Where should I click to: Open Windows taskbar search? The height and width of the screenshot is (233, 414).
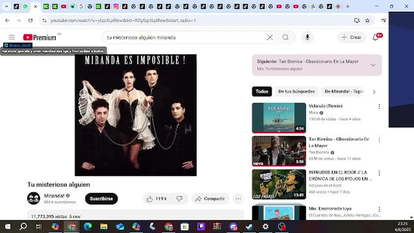23,227
